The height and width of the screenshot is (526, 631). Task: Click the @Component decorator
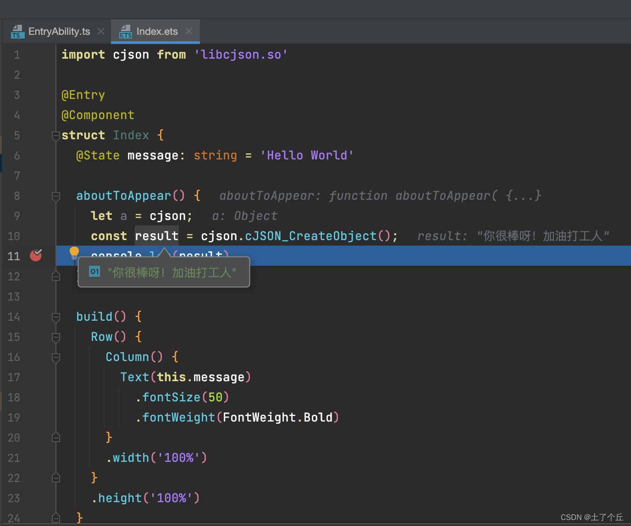tap(98, 115)
